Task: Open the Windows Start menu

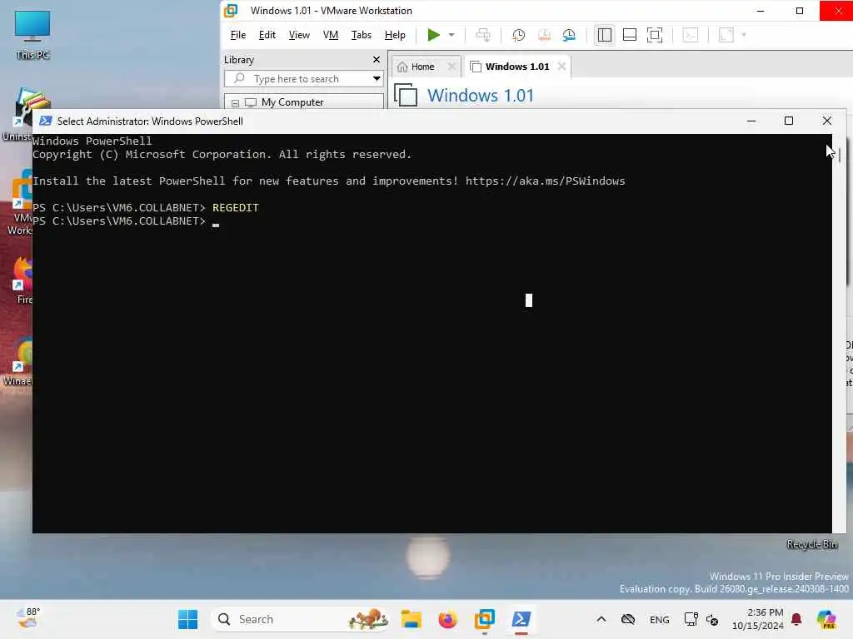Action: point(188,619)
